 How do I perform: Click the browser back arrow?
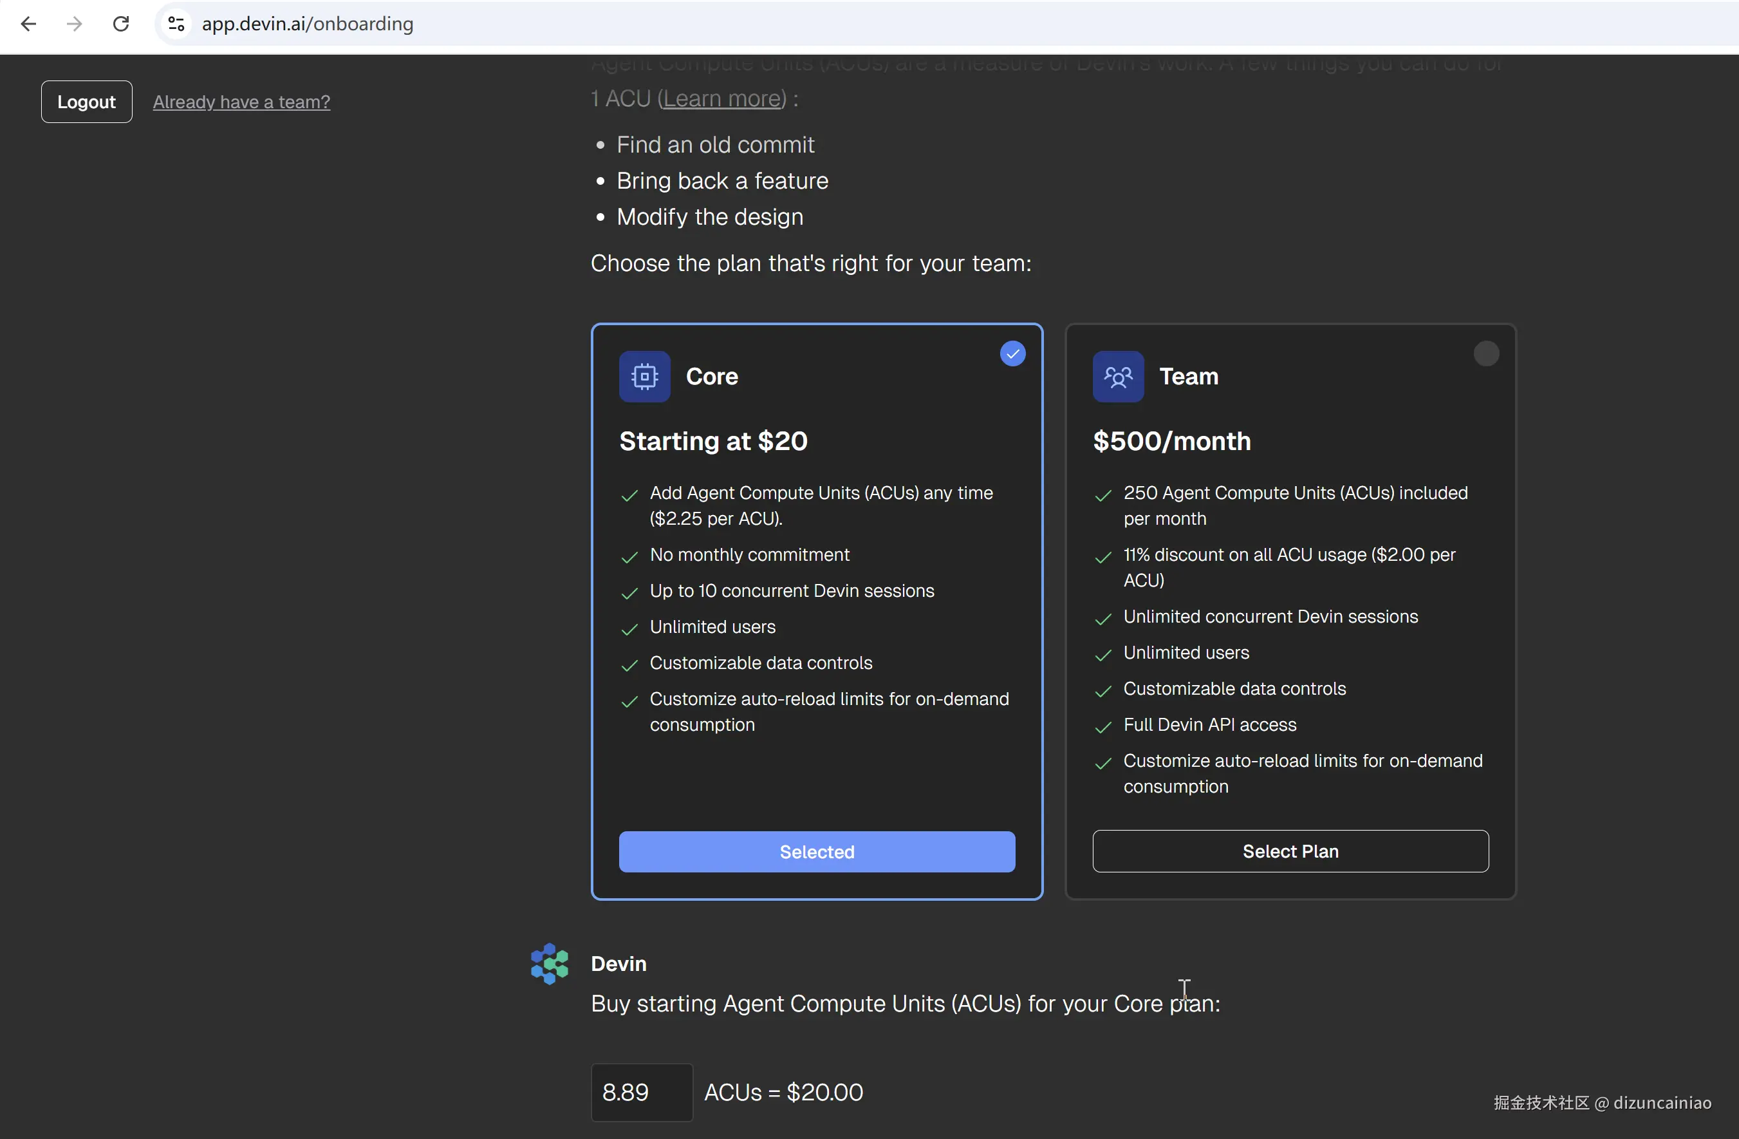[28, 24]
